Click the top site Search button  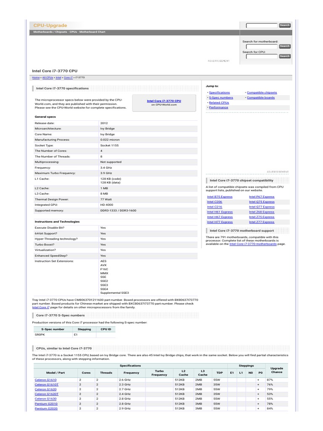(285, 25)
